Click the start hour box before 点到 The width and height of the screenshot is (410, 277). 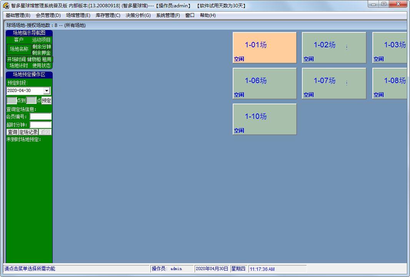click(12, 100)
